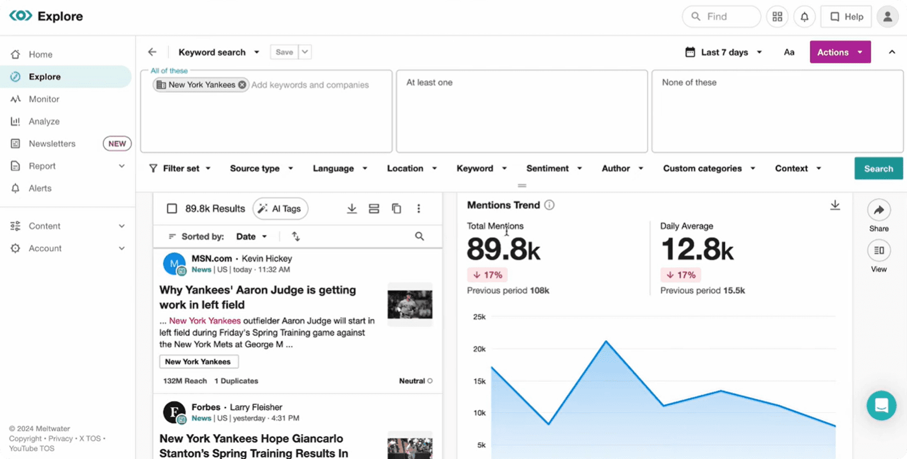Collapse the search panel with the up chevron
This screenshot has width=907, height=459.
coord(892,52)
